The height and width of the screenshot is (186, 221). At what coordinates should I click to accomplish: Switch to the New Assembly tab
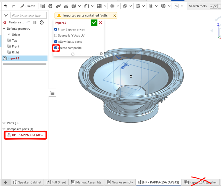tap(120, 182)
